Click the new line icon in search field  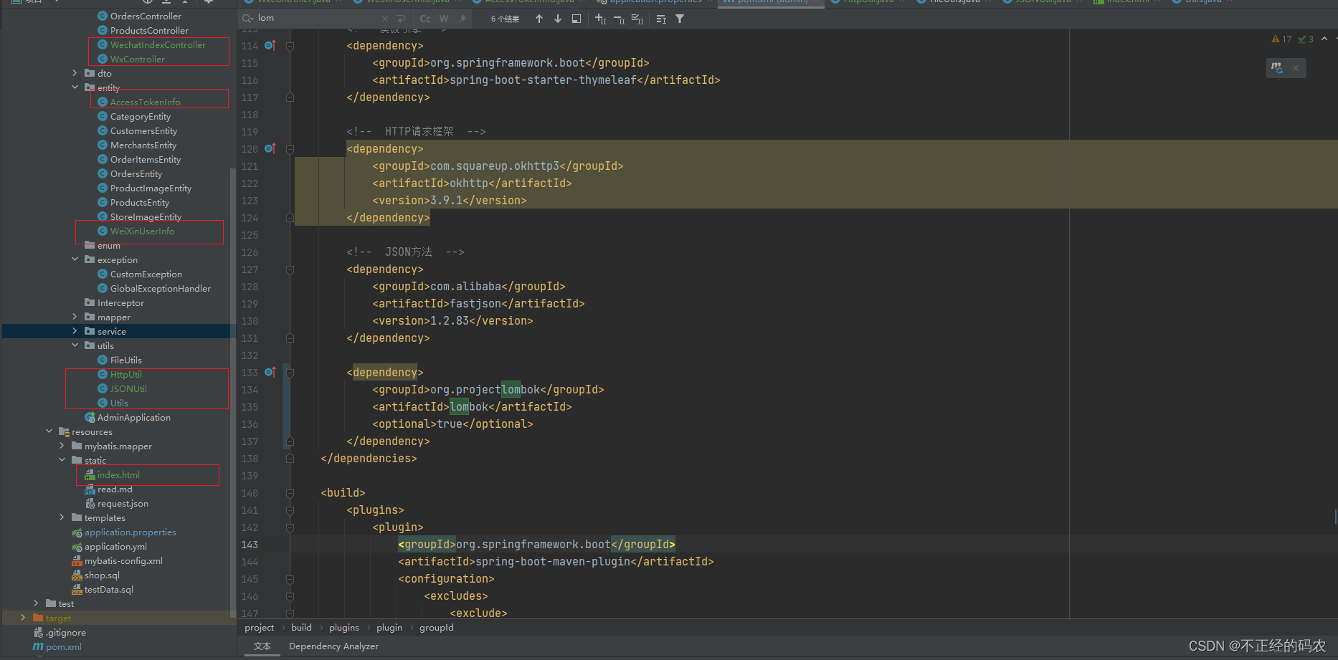[402, 19]
